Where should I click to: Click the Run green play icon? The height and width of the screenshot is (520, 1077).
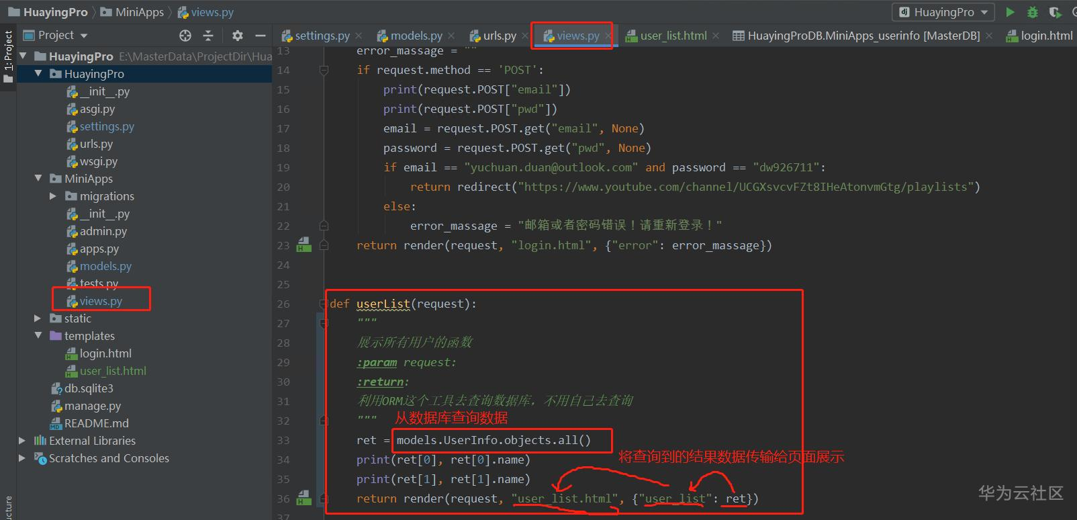(1010, 12)
